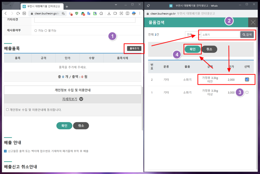The height and width of the screenshot is (174, 260).
Task: Click the 품목을 추가해 주세요. message
Action: point(73,67)
